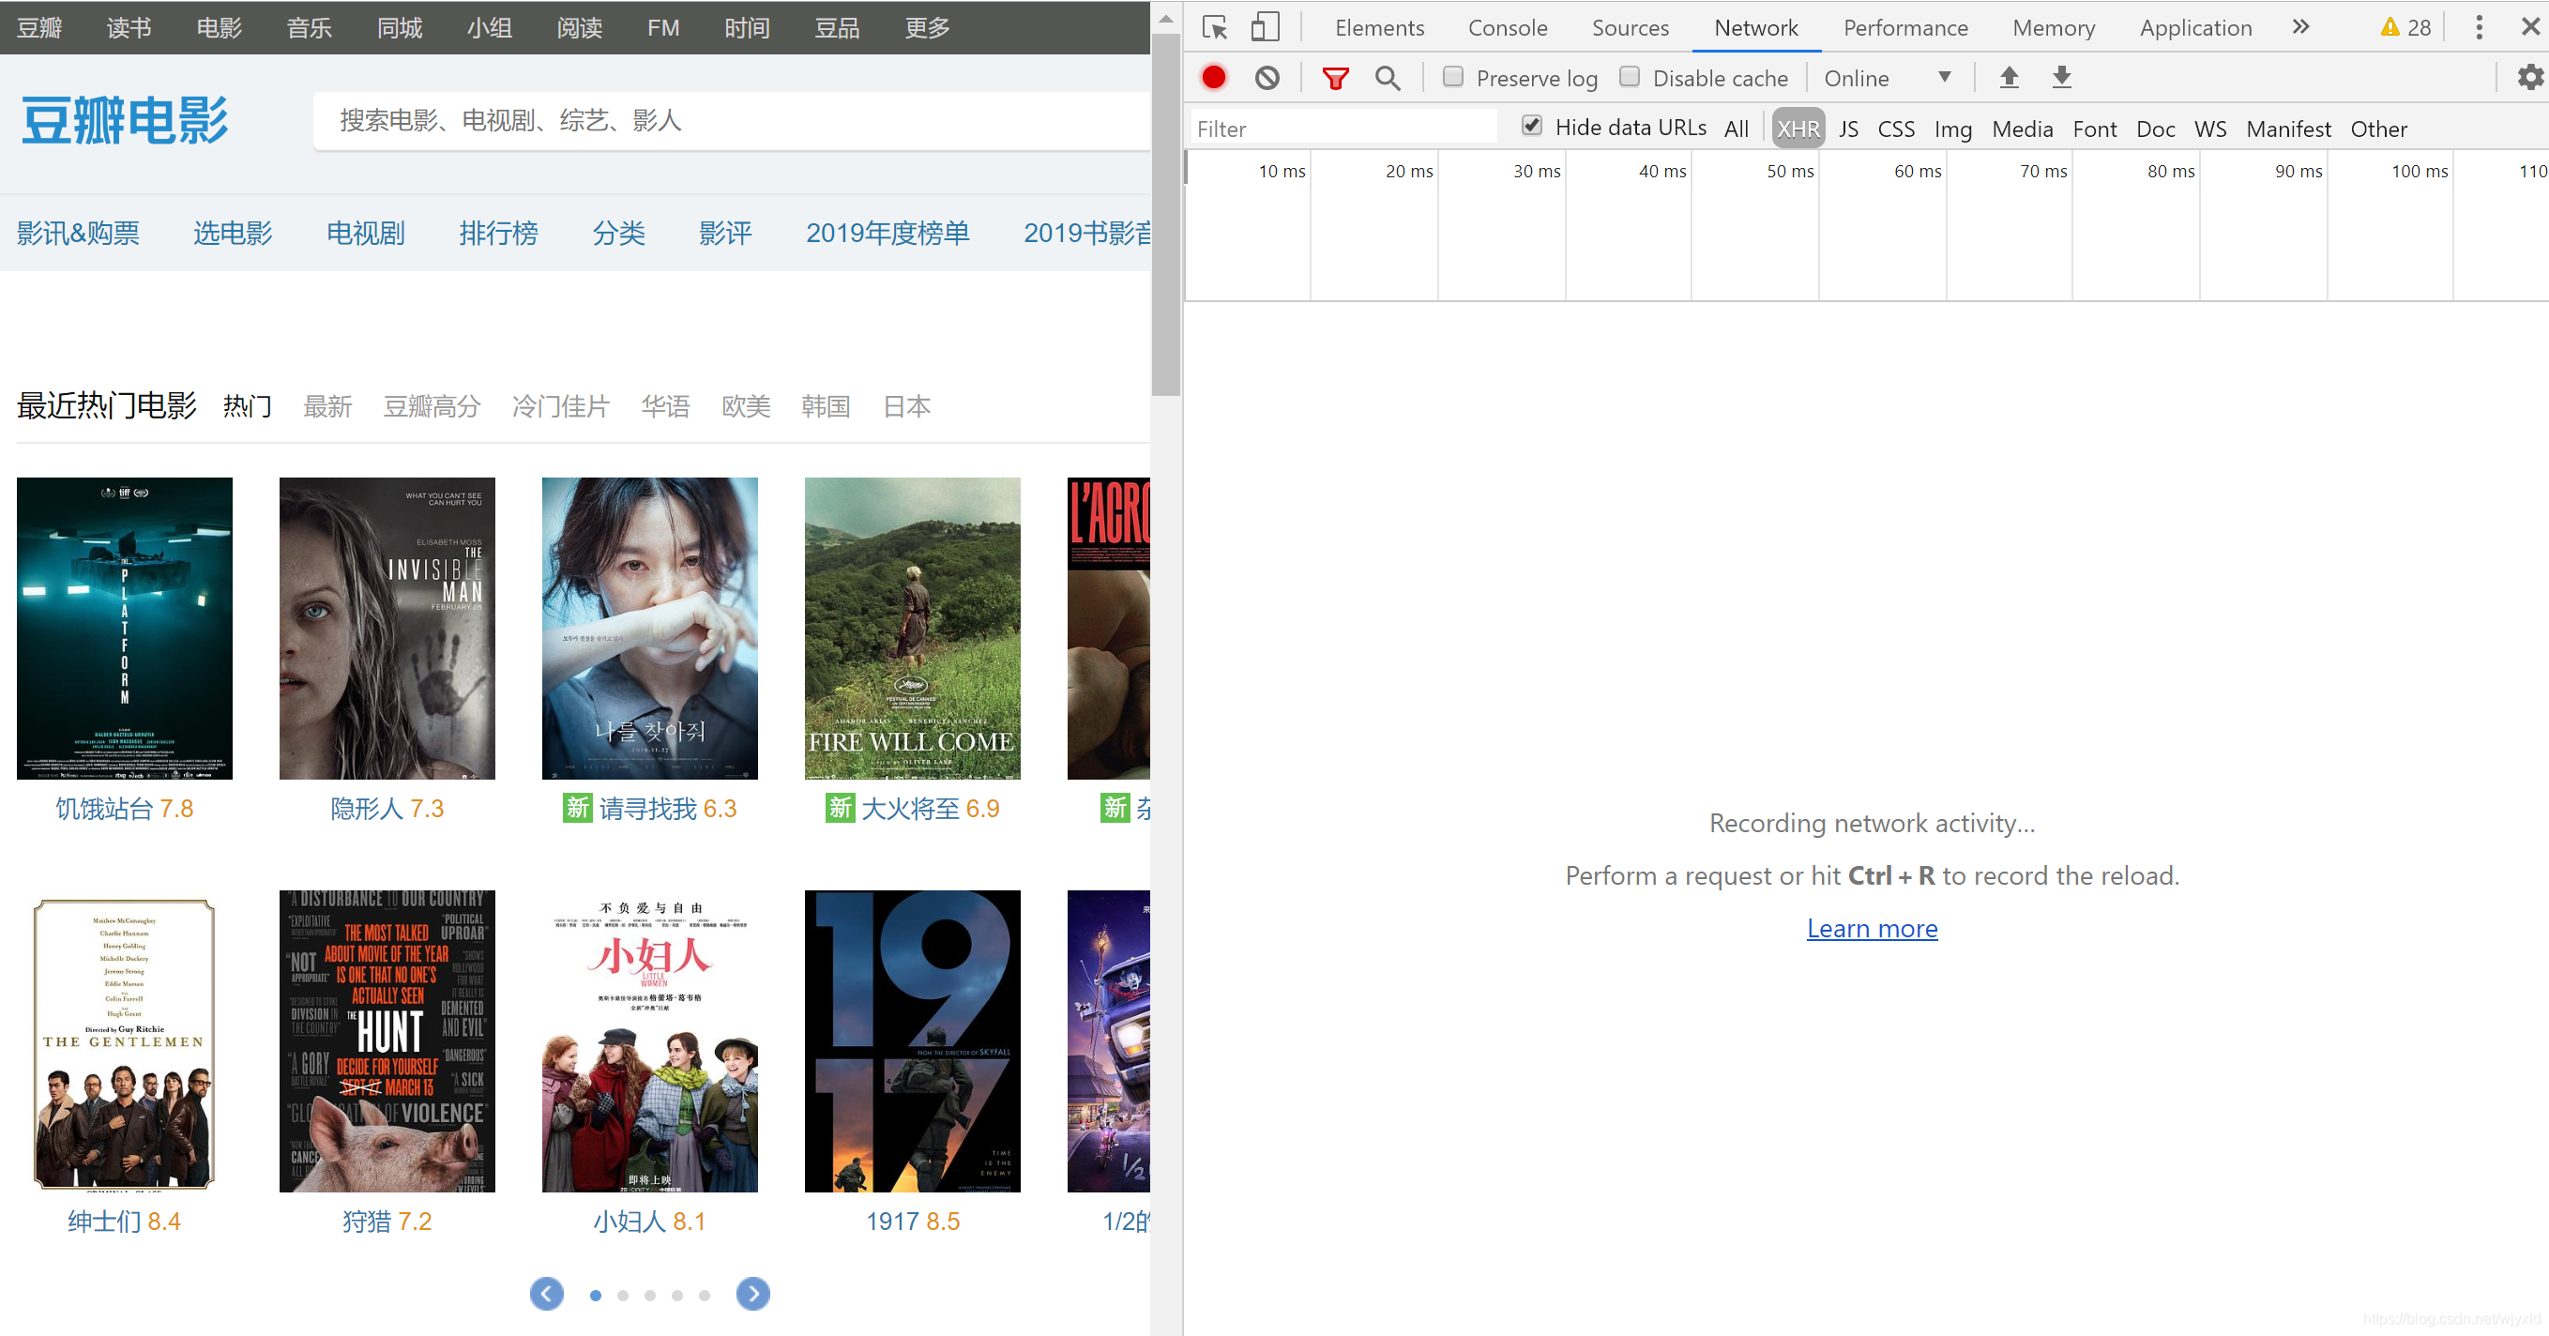Filter requests by Manifest type
2549x1336 pixels.
pyautogui.click(x=2288, y=129)
